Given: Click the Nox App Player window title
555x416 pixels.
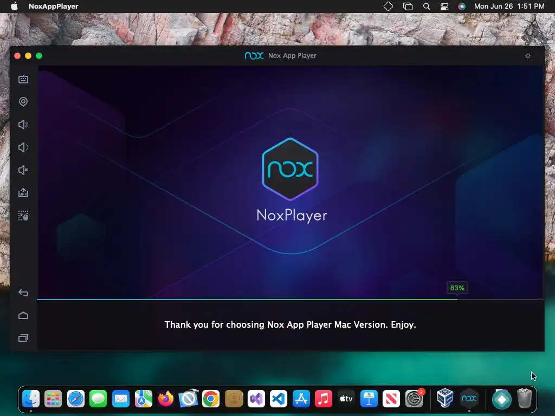Looking at the screenshot, I should [292, 56].
